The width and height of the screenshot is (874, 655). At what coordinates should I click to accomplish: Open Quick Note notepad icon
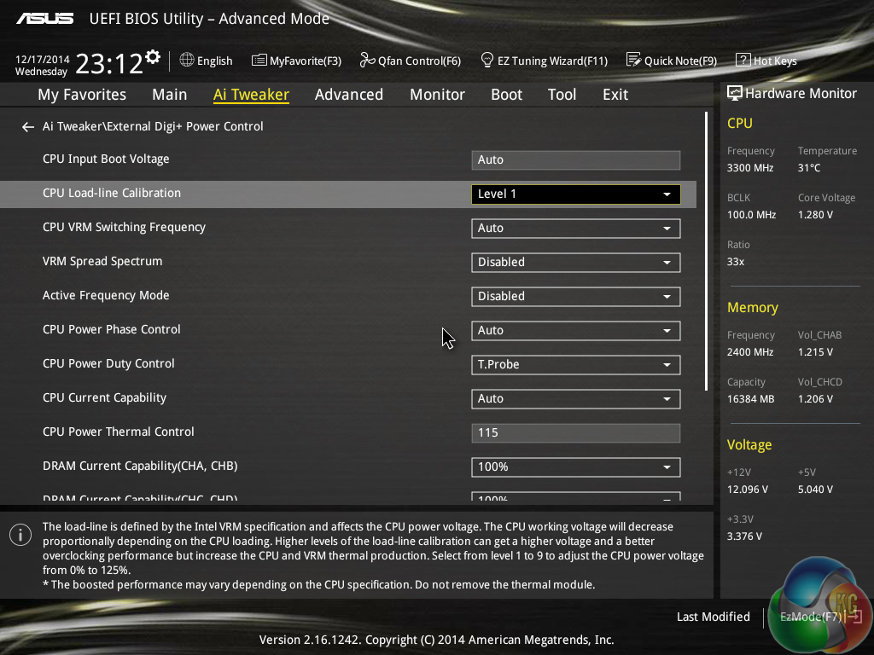pos(633,61)
